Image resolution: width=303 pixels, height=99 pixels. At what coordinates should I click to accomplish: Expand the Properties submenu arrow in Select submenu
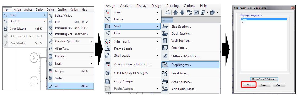point(91,56)
